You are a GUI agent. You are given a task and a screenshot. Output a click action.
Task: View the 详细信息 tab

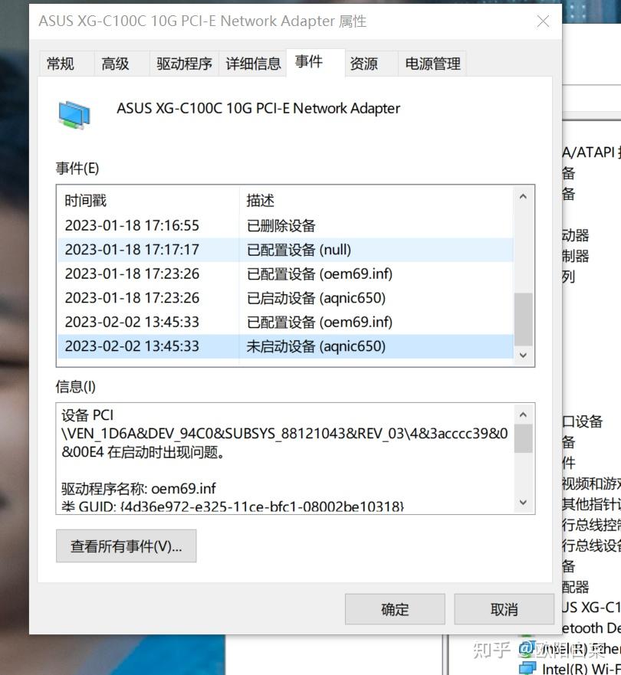(x=253, y=64)
